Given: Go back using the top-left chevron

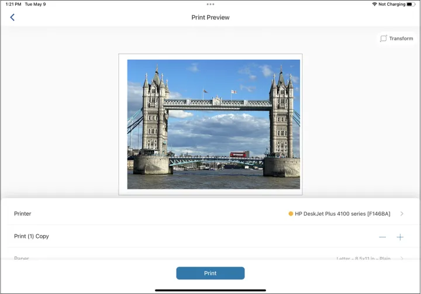Looking at the screenshot, I should click(12, 18).
